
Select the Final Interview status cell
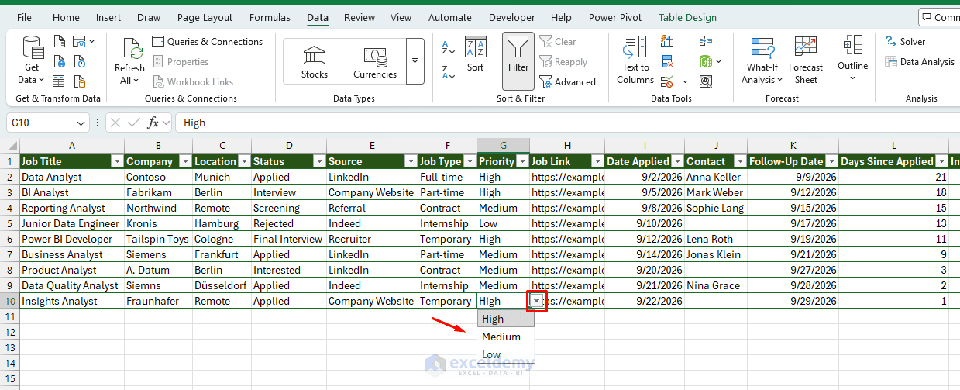[x=289, y=239]
